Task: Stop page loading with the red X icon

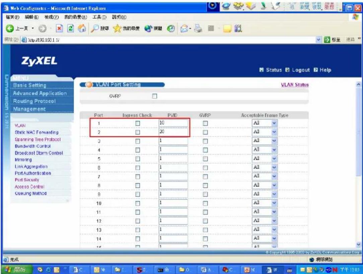Action: click(x=60, y=28)
